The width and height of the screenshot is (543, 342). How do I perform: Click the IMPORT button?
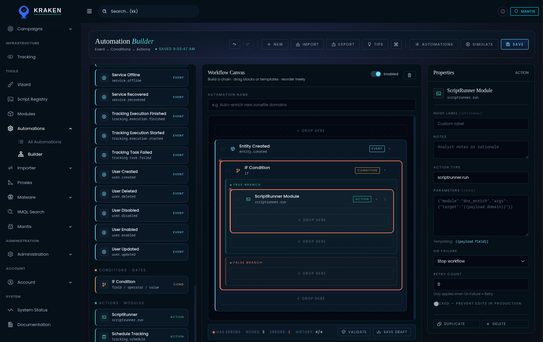pyautogui.click(x=307, y=44)
